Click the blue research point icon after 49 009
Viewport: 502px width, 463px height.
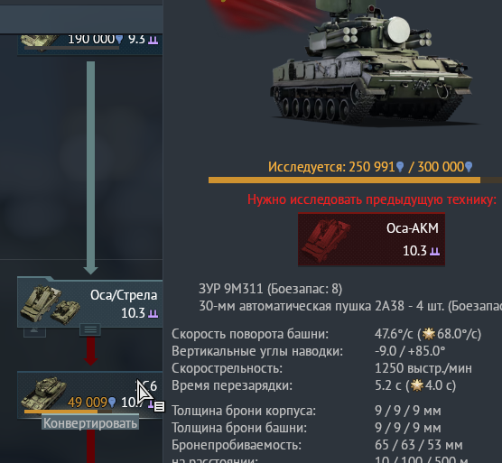coord(112,403)
